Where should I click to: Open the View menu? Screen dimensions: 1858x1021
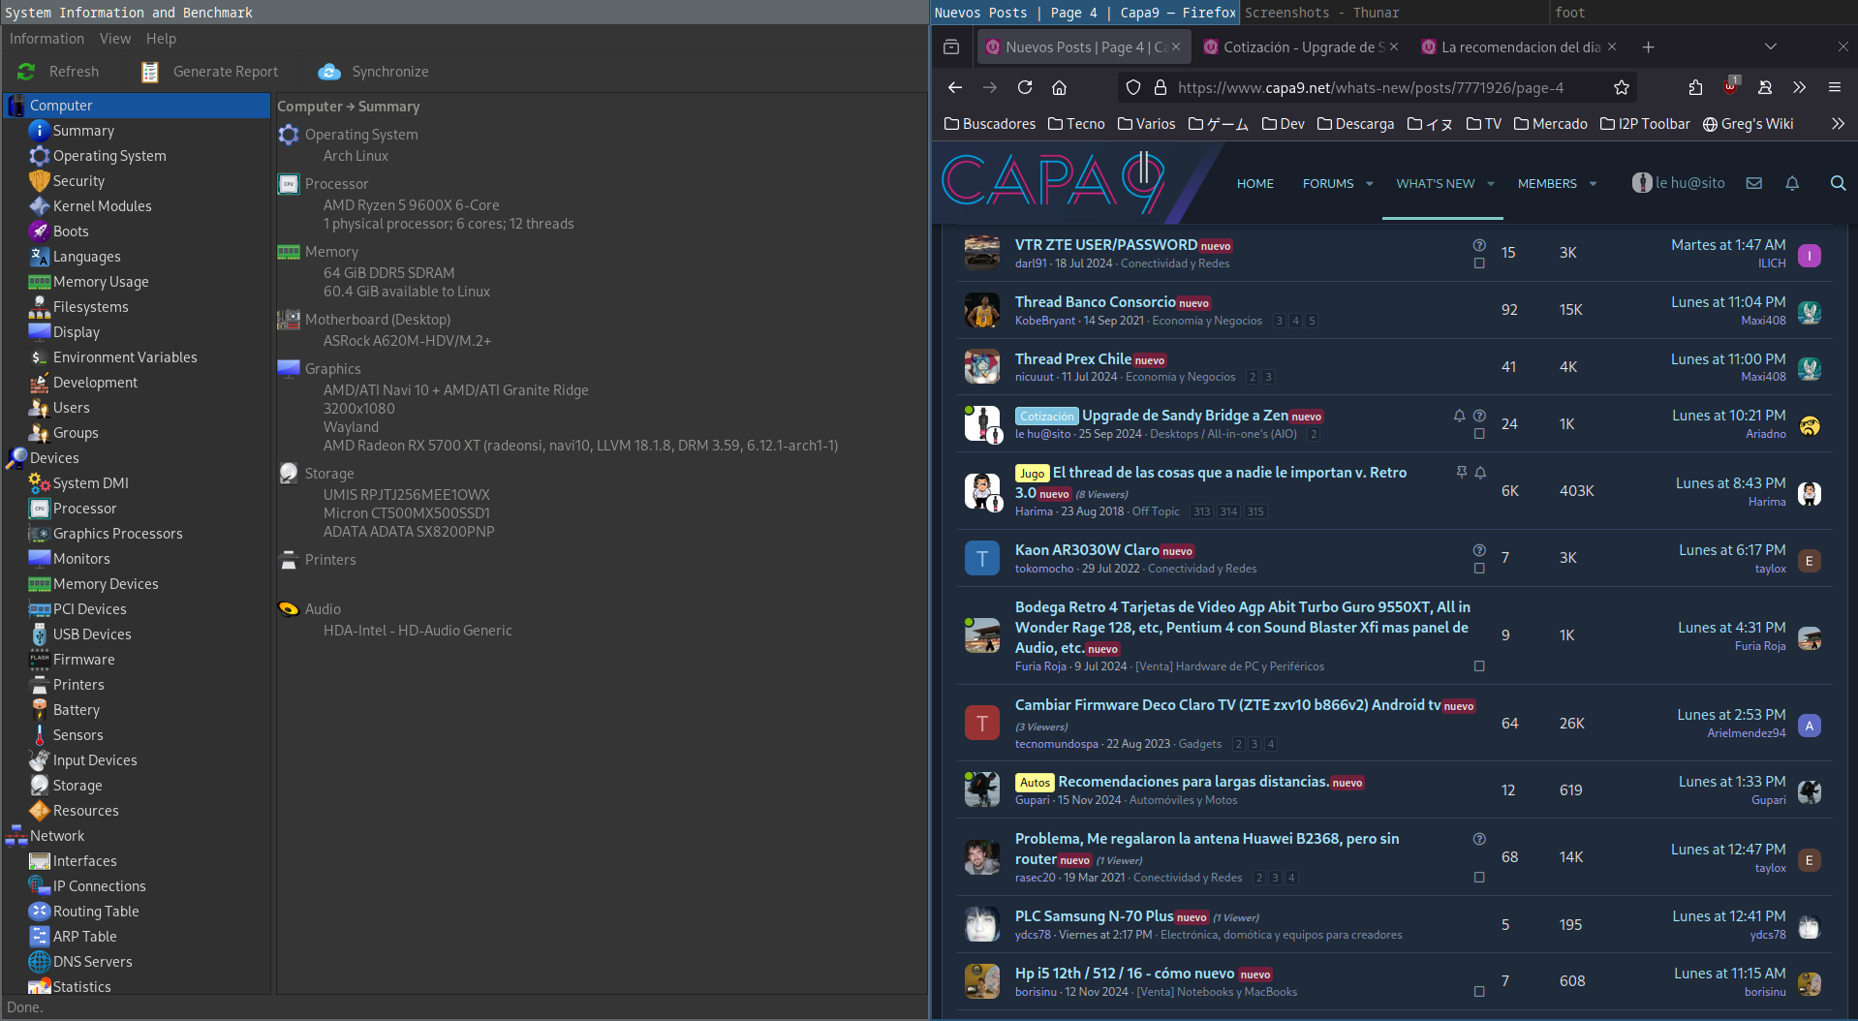pos(114,39)
